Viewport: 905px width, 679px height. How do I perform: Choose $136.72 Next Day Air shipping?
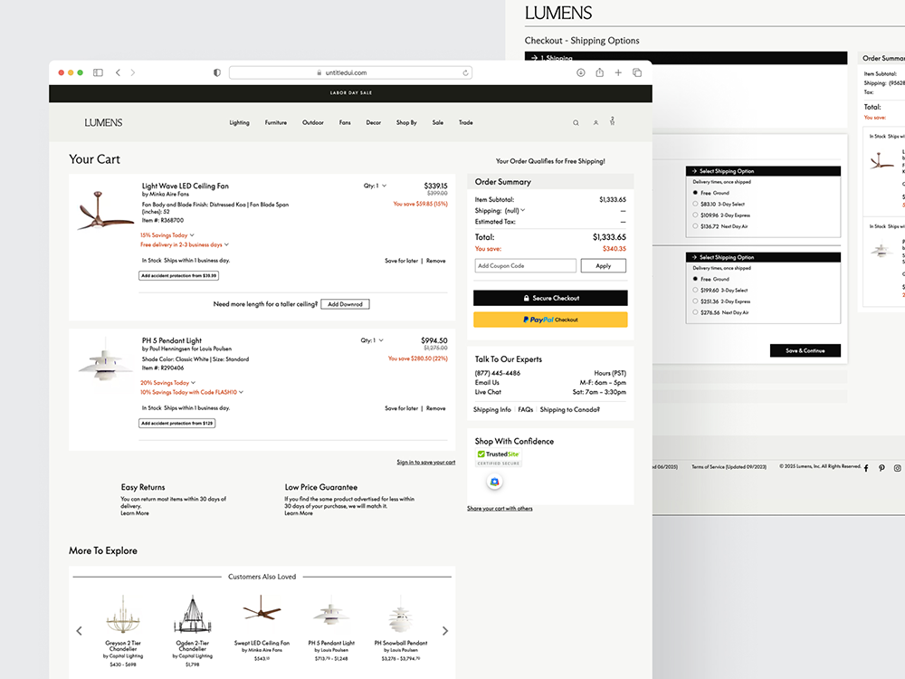[x=695, y=226]
